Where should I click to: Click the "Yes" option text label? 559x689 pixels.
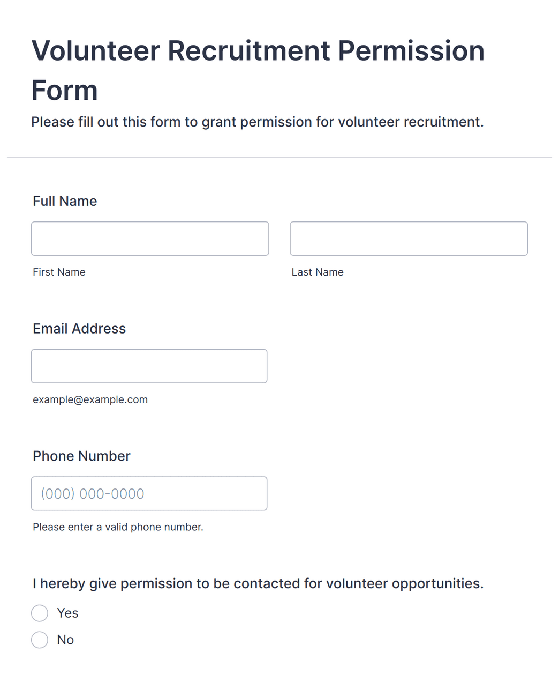point(67,613)
